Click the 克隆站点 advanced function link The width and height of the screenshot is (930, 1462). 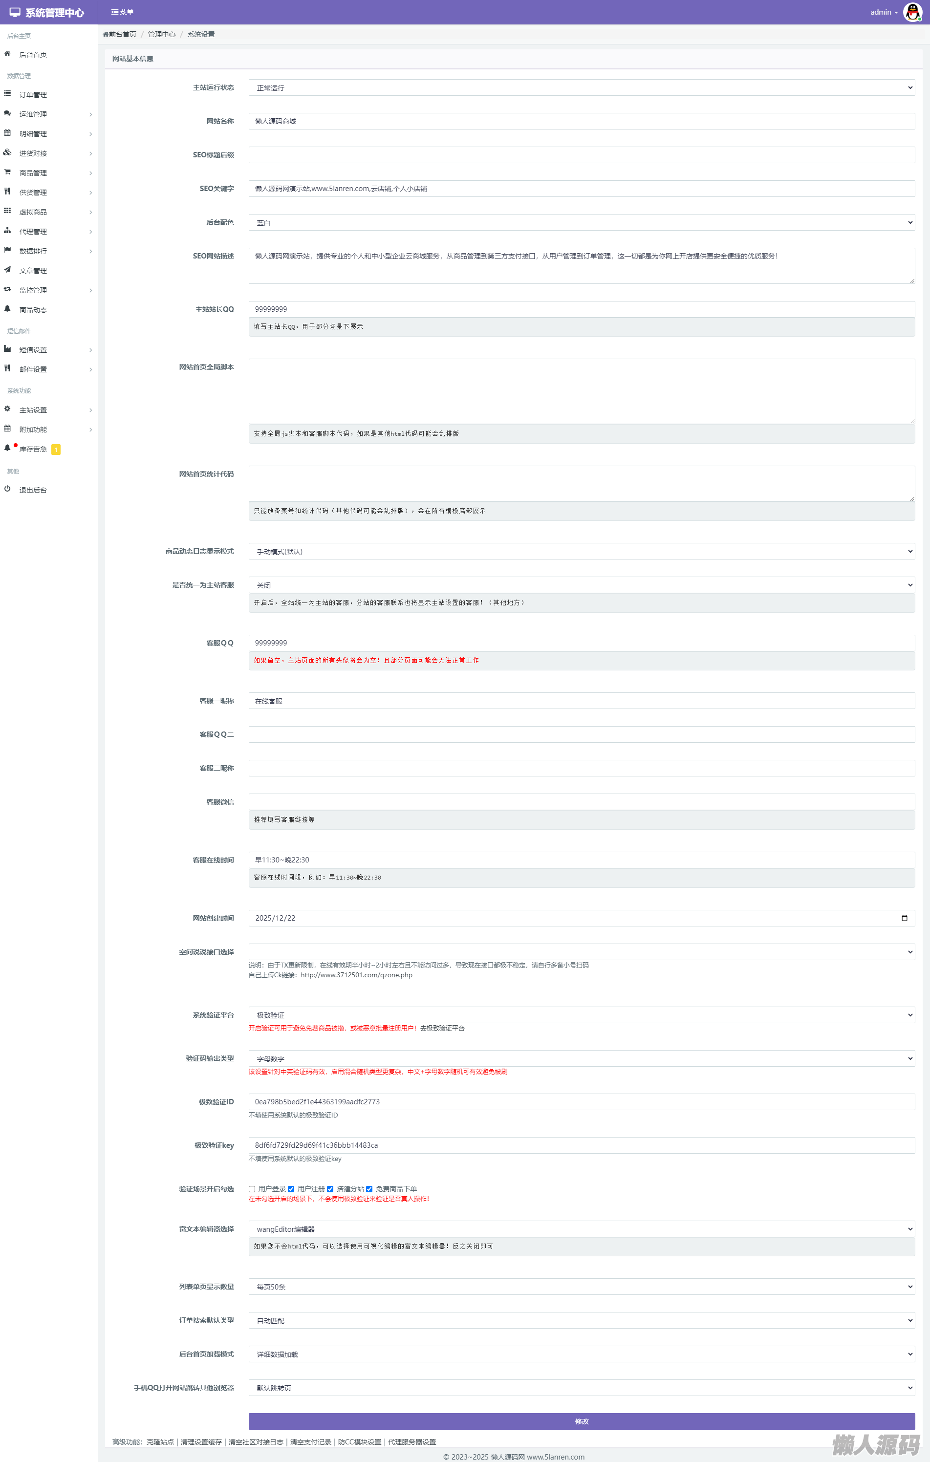tap(160, 1442)
